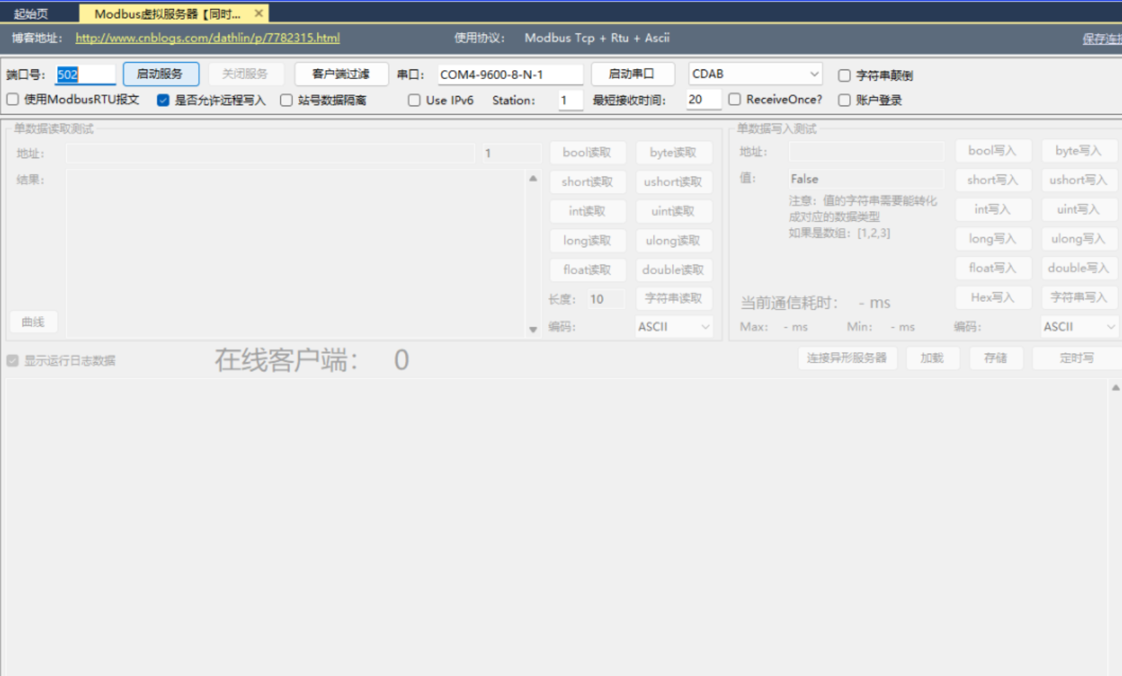Click the 加载 load button
1122x676 pixels.
click(932, 358)
